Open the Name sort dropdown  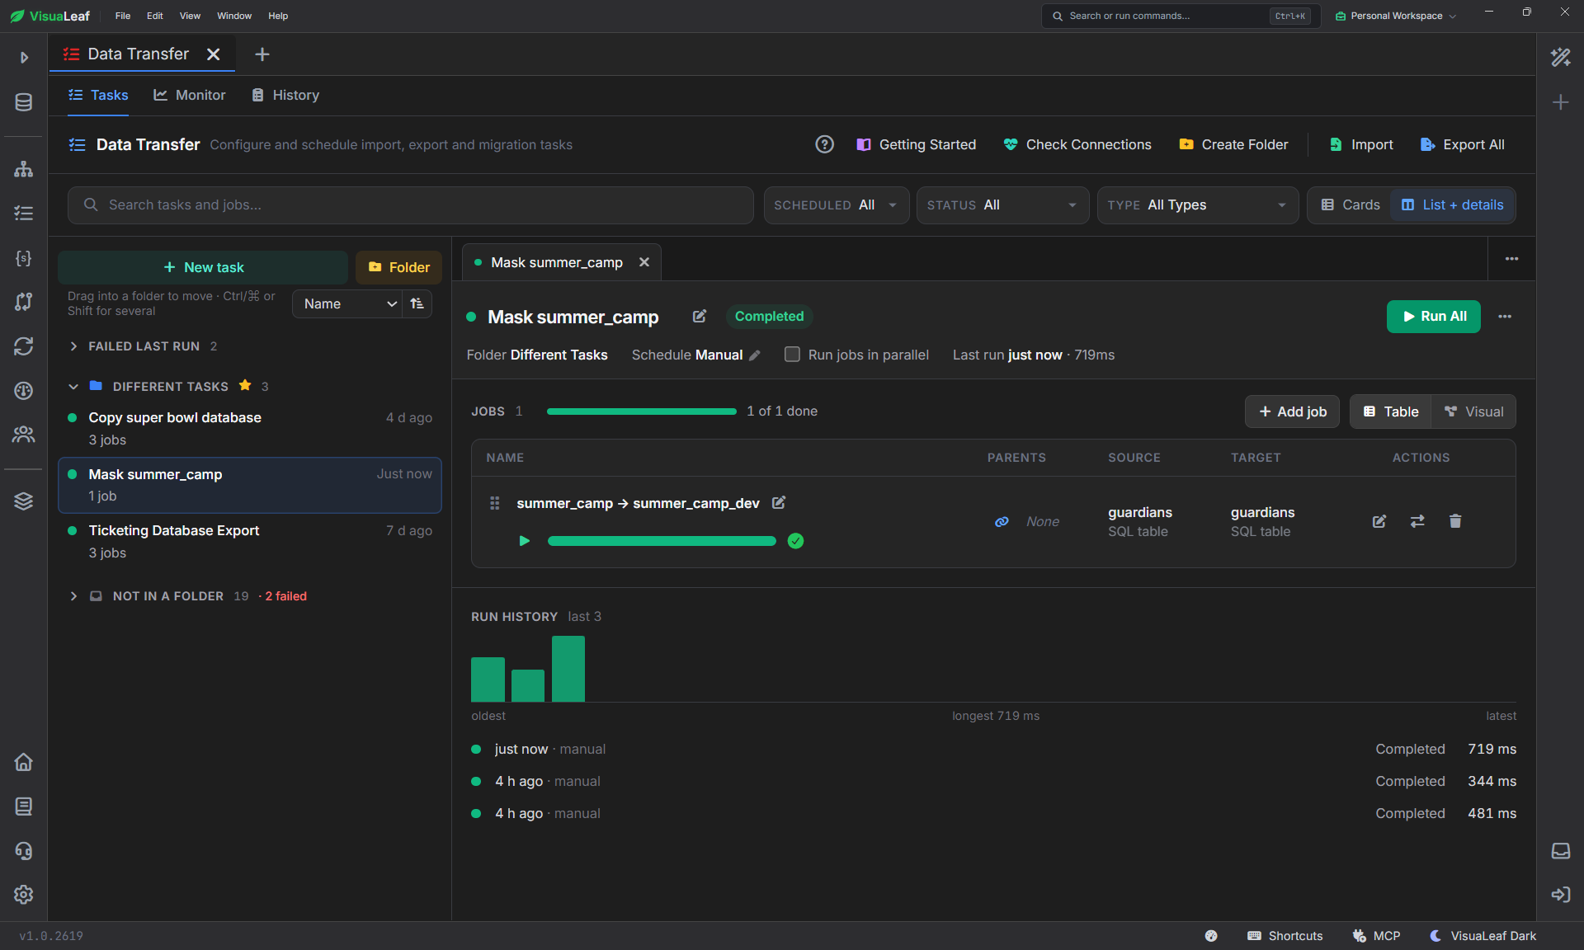coord(347,303)
